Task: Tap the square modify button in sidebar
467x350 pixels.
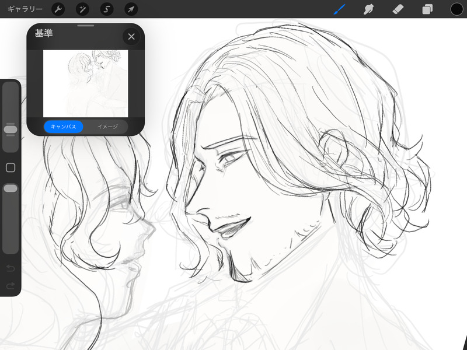Action: click(11, 167)
